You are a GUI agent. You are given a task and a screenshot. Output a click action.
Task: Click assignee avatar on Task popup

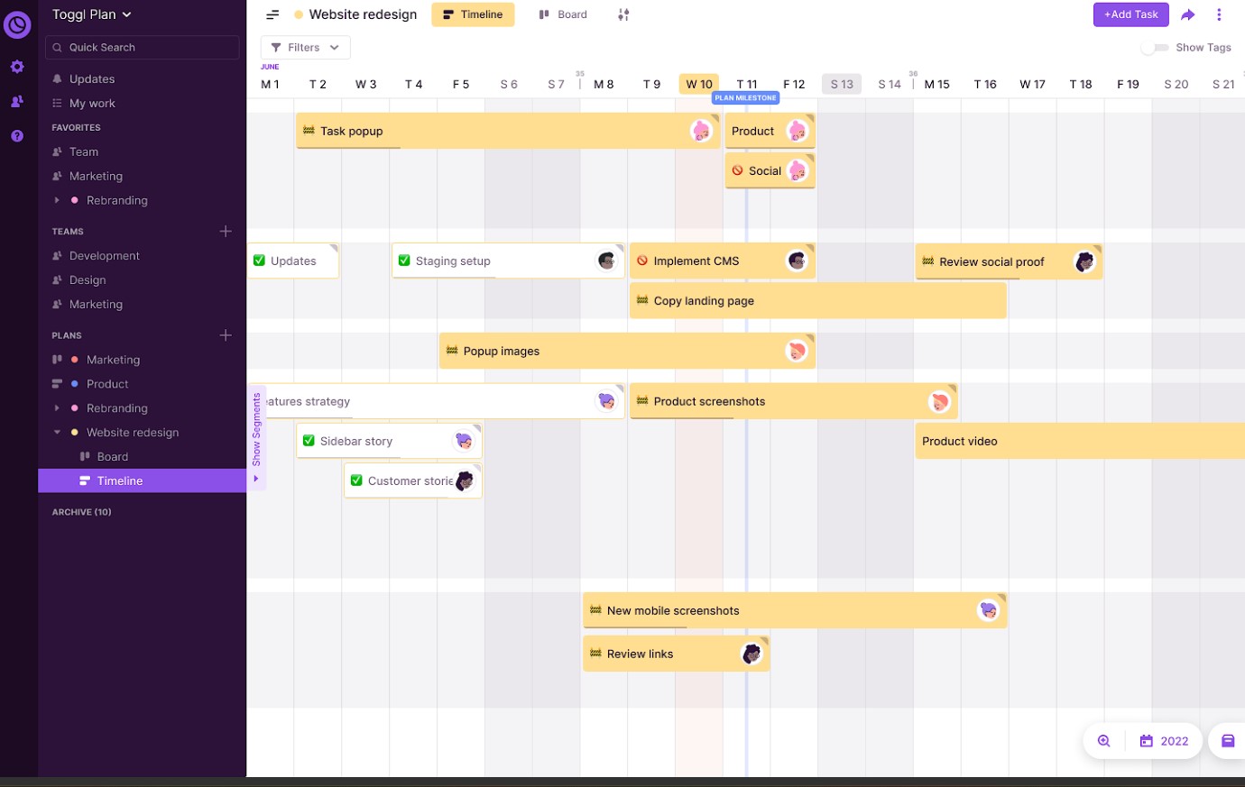point(701,131)
